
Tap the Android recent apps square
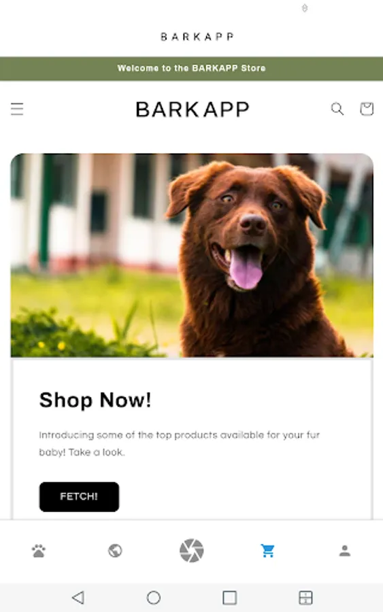pos(229,597)
